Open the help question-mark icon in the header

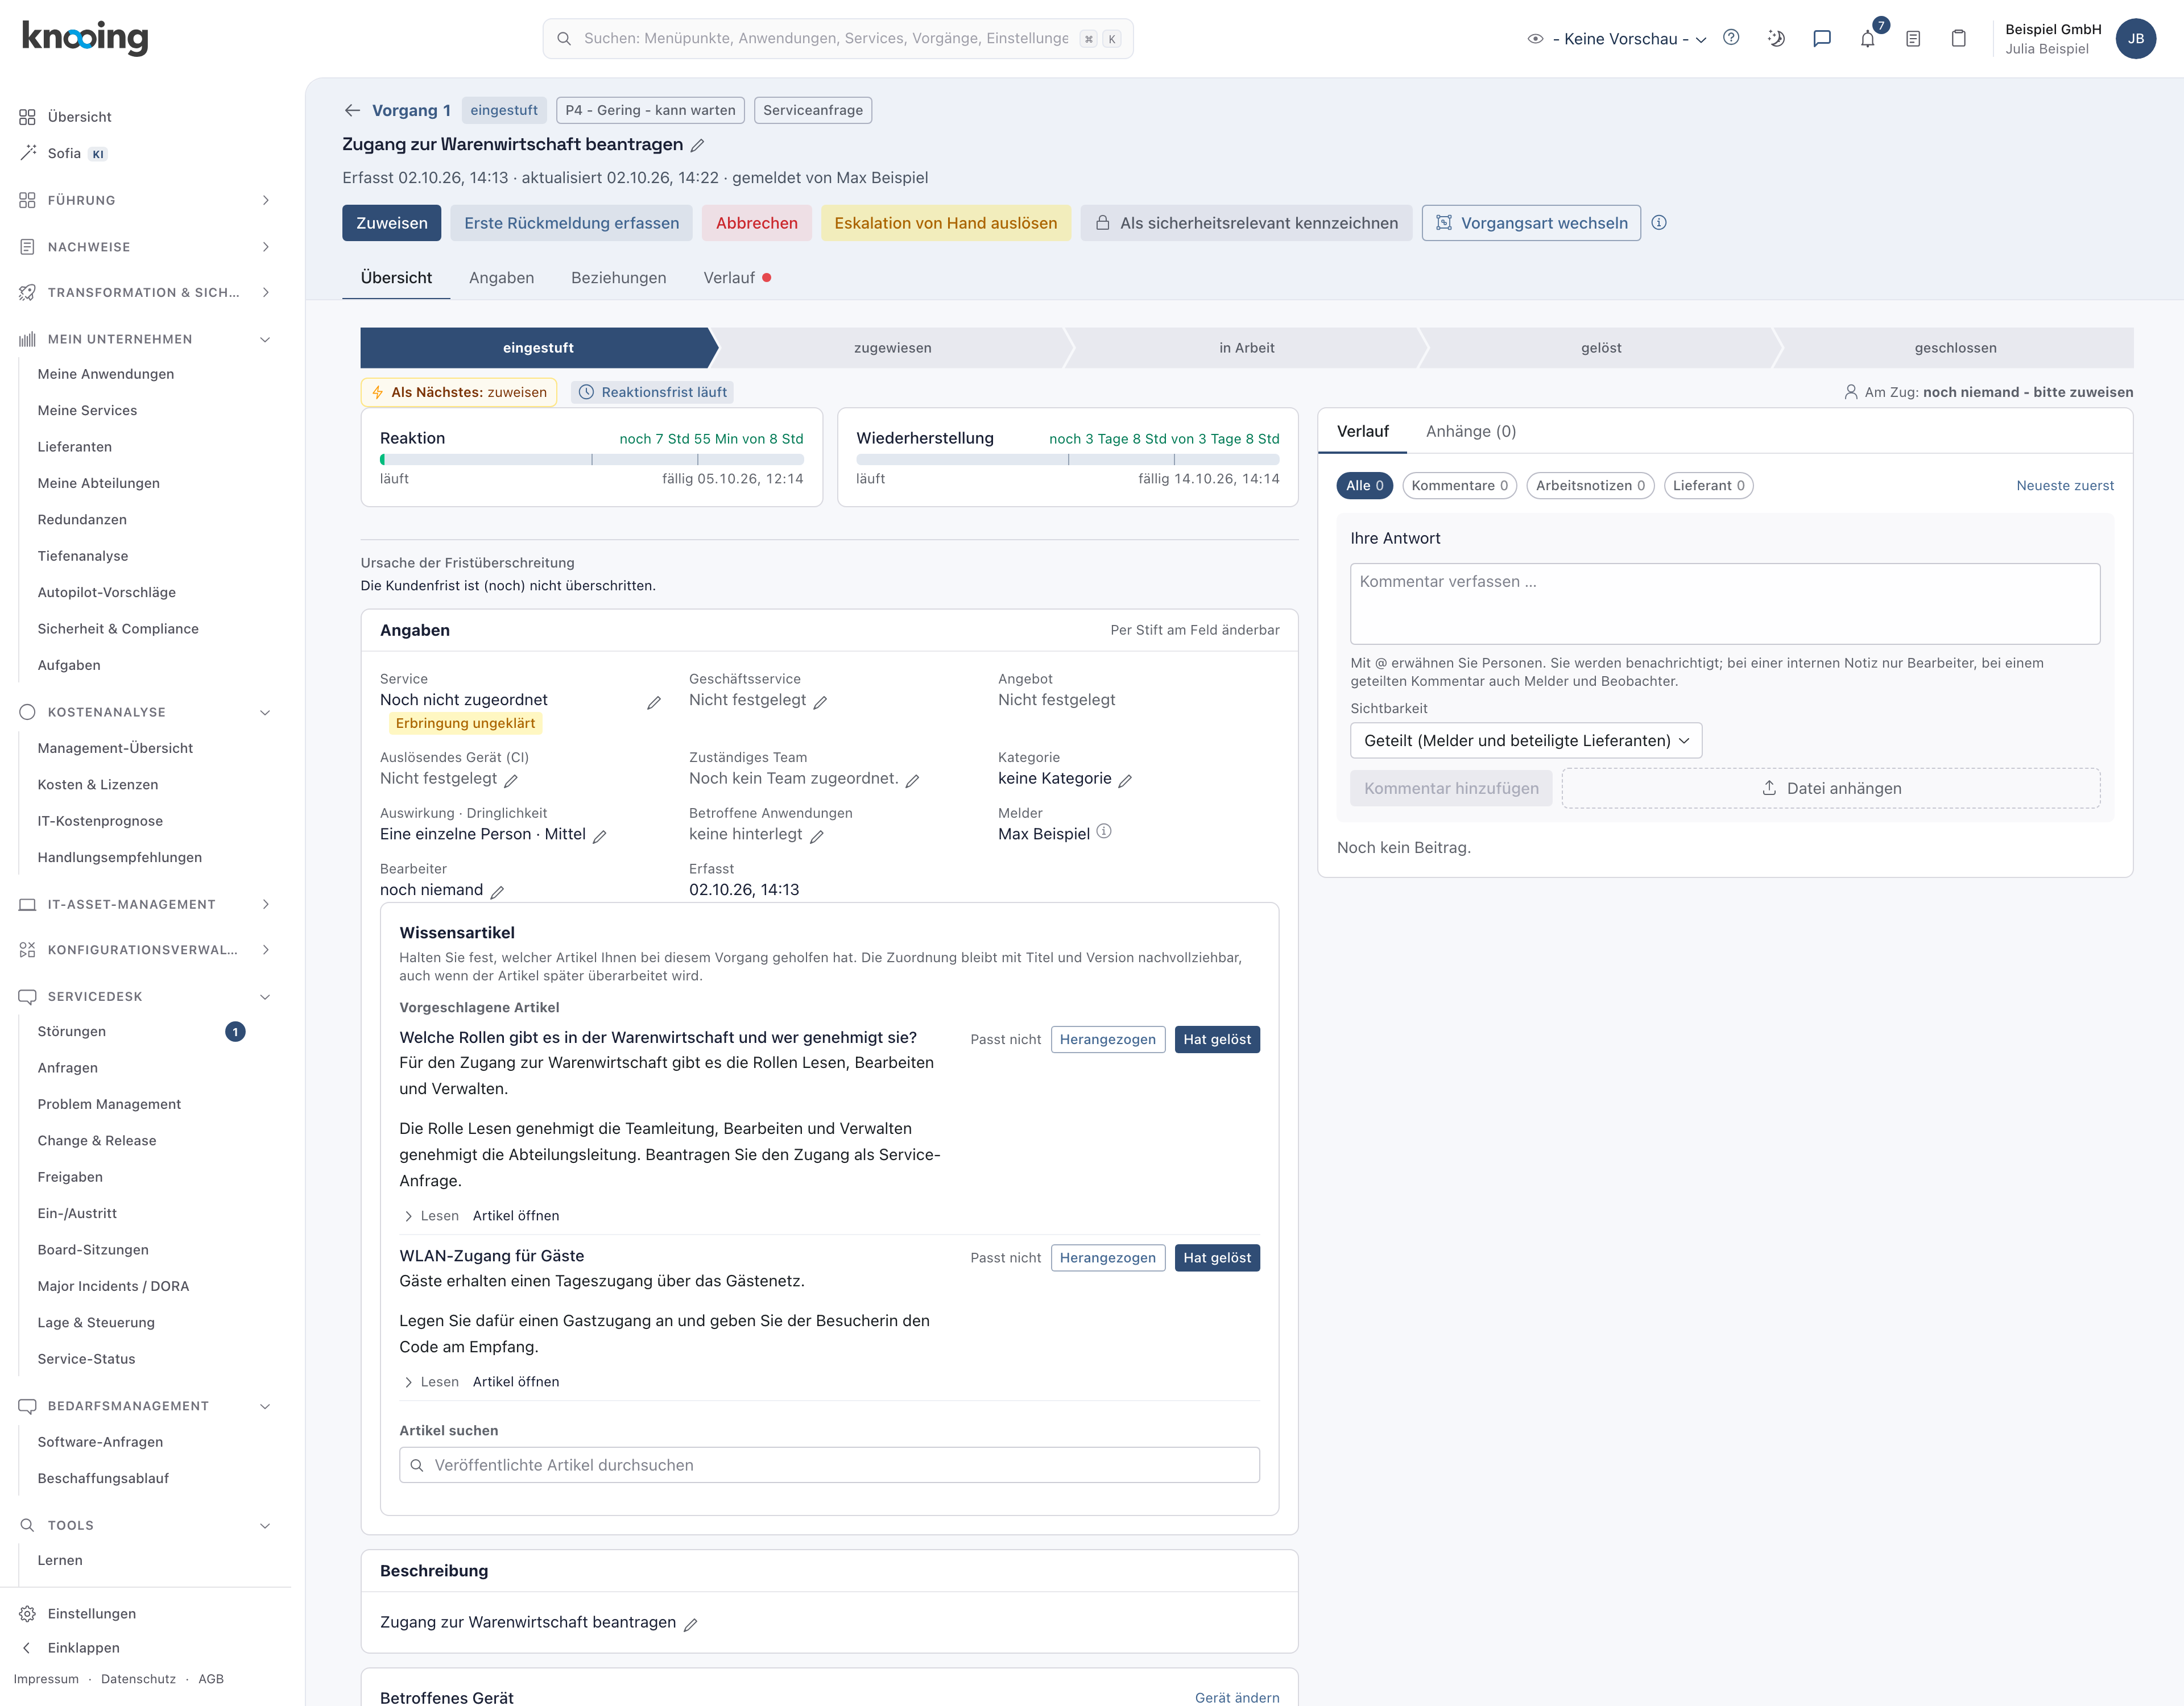coord(1731,38)
